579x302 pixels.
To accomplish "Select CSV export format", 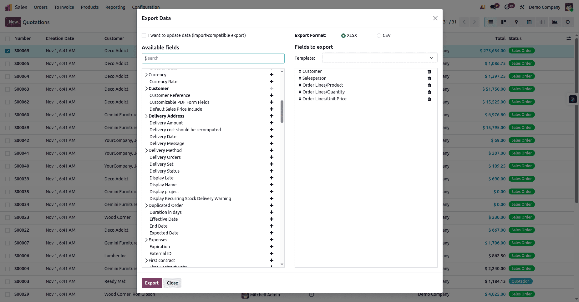I will click(x=378, y=35).
